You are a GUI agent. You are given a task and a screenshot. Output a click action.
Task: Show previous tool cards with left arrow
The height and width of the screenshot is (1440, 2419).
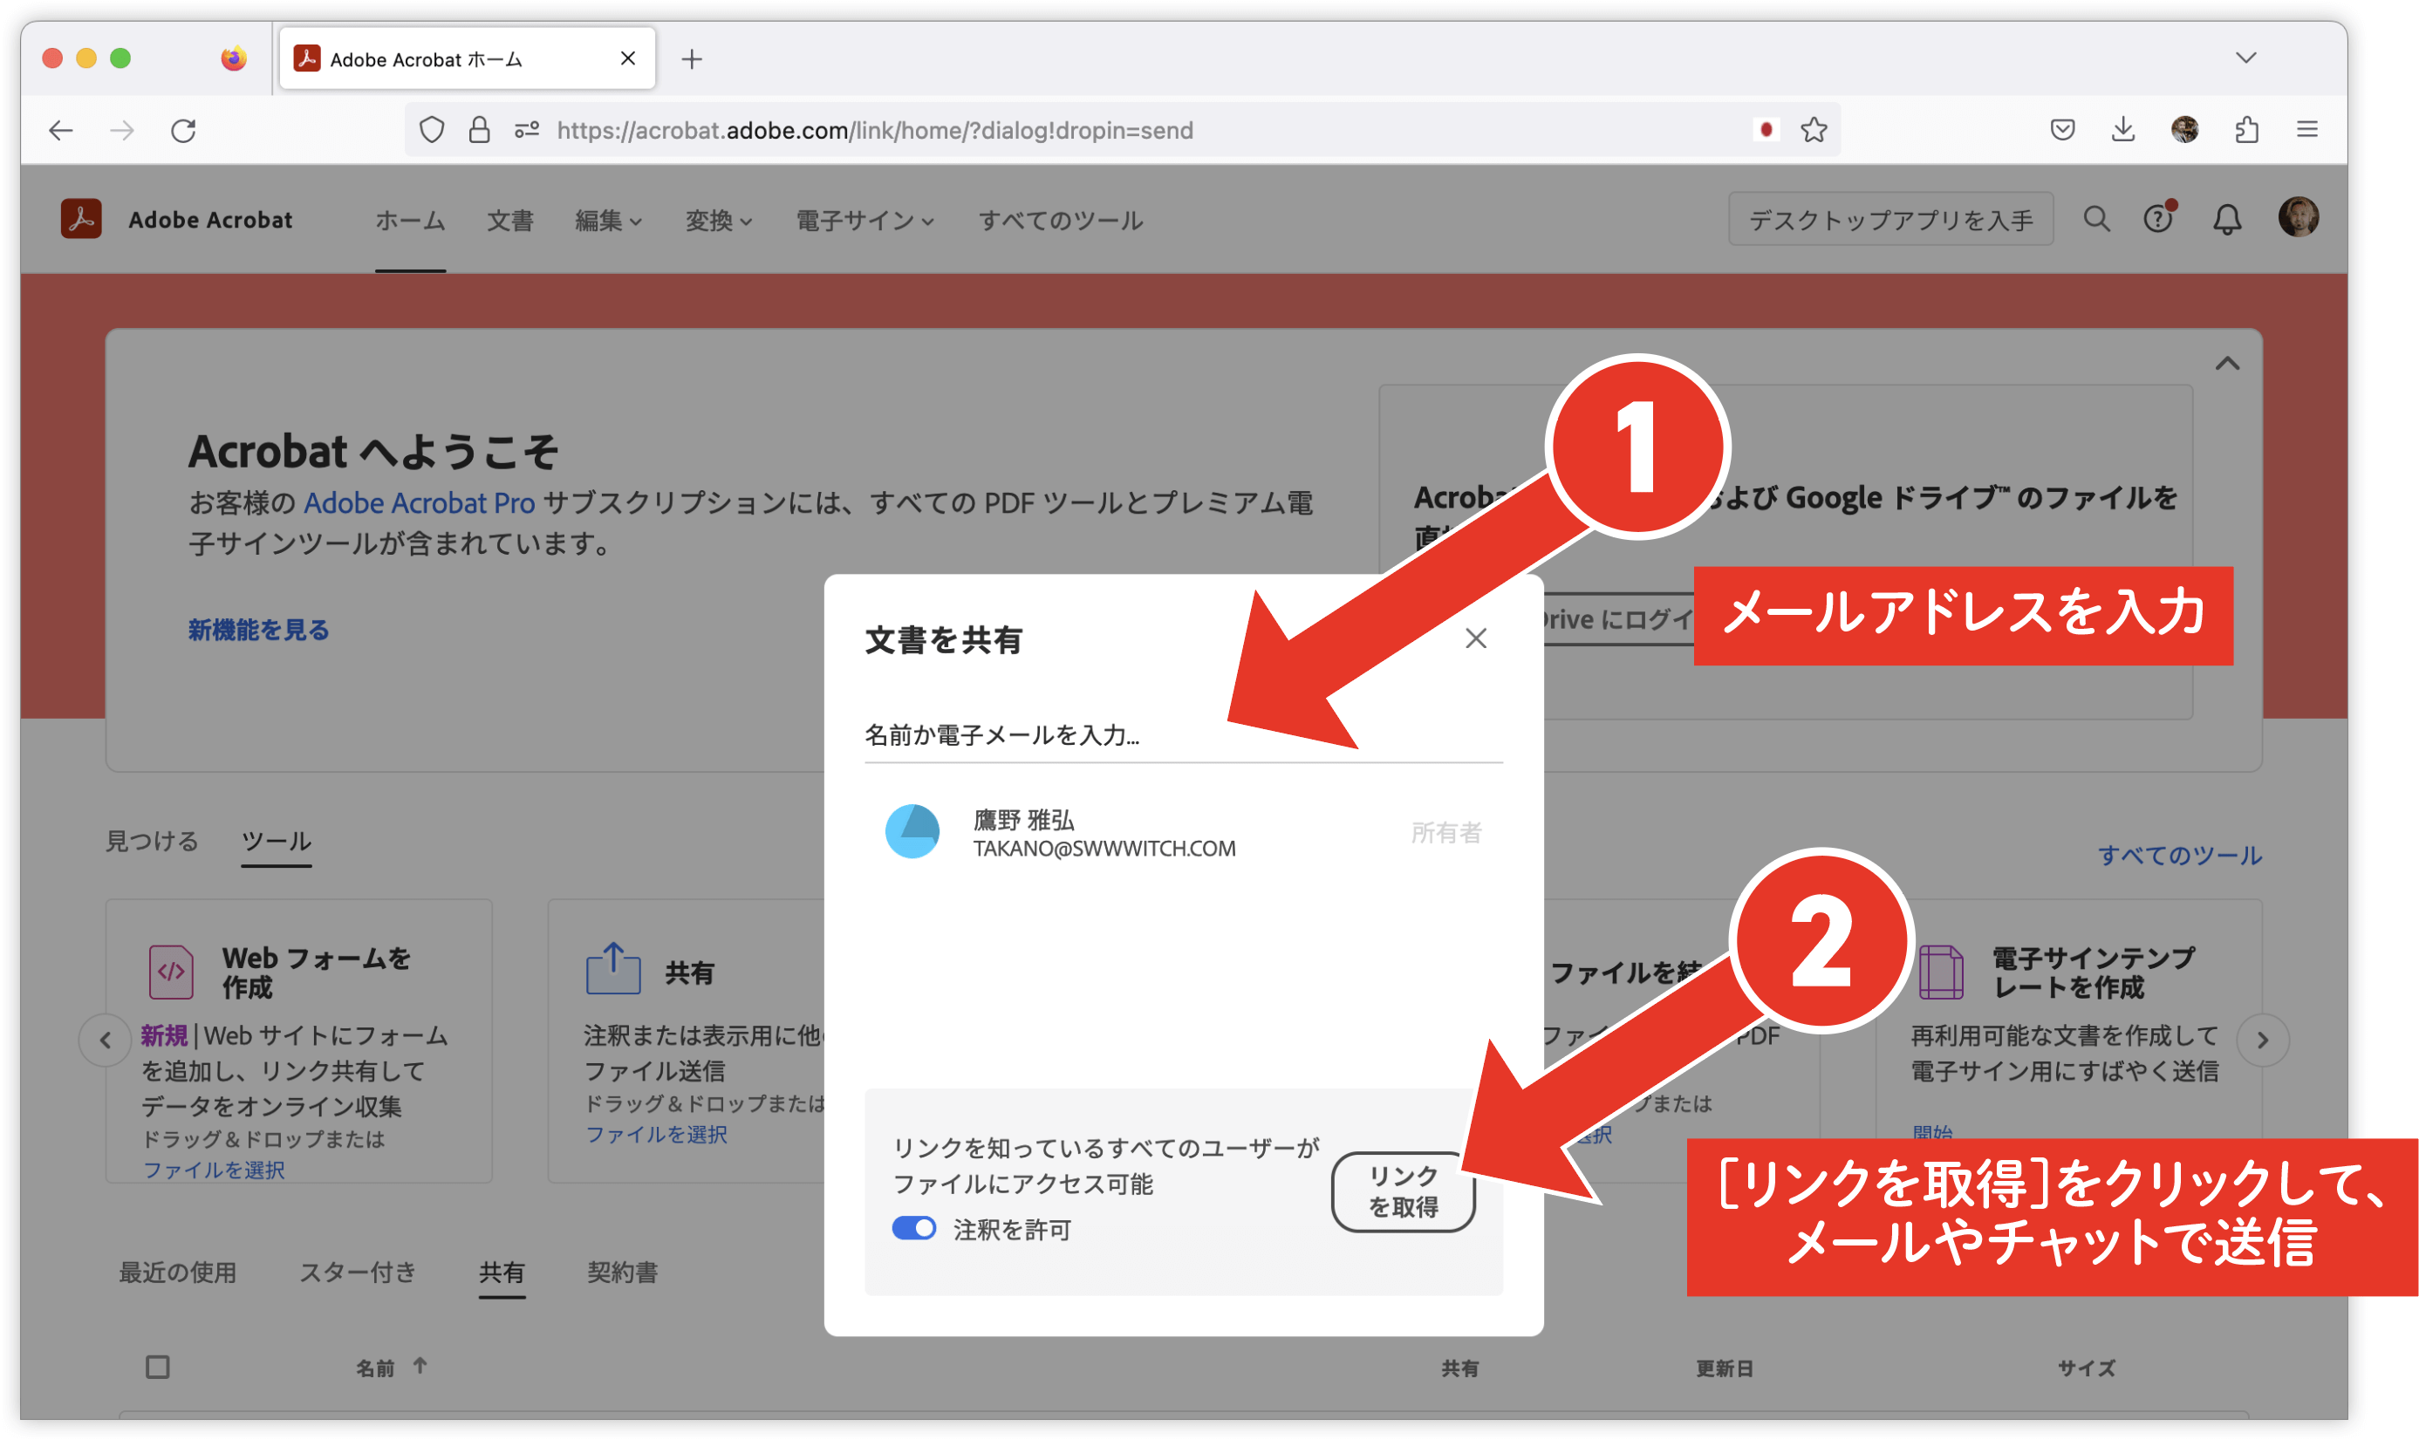click(x=106, y=1041)
